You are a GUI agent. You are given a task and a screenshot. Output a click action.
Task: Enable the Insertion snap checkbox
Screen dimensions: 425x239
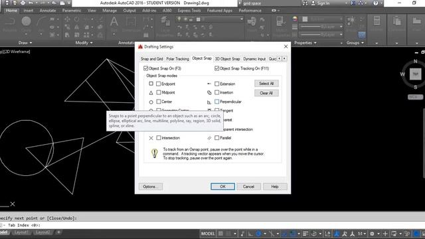point(217,93)
